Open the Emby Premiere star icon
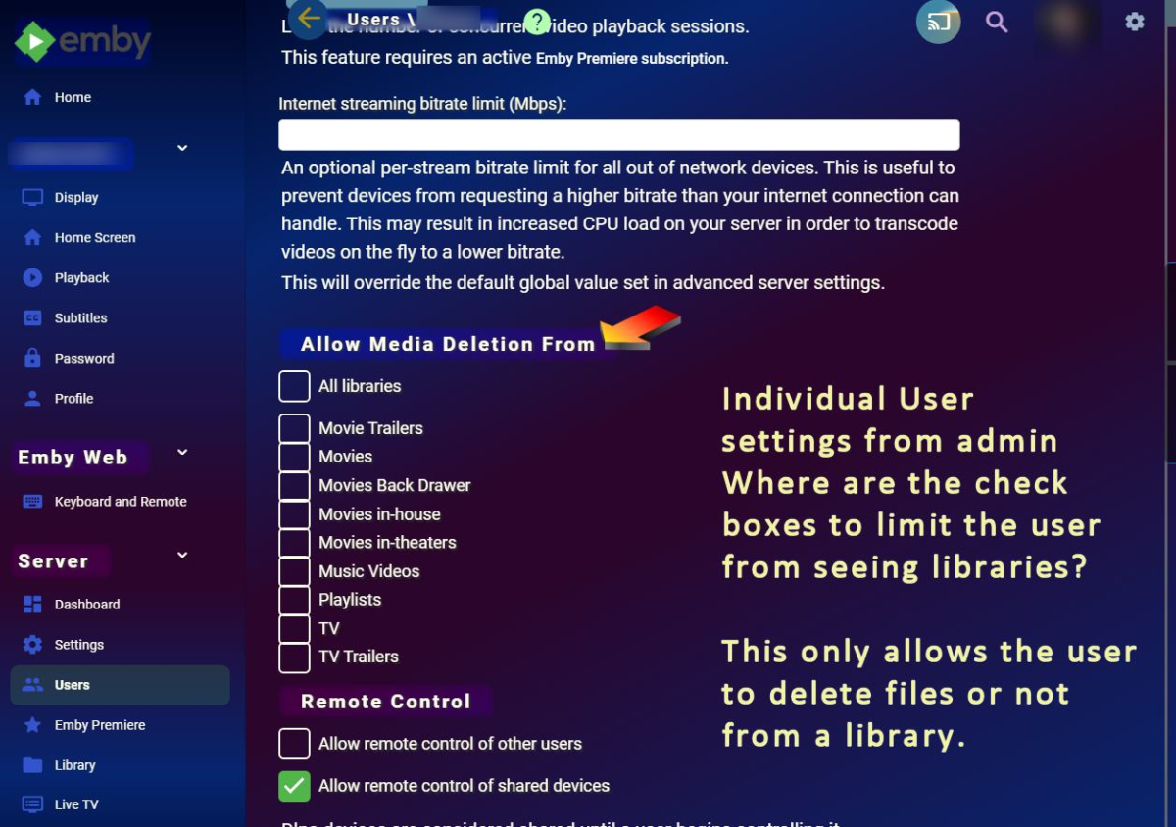This screenshot has height=827, width=1176. coord(32,725)
